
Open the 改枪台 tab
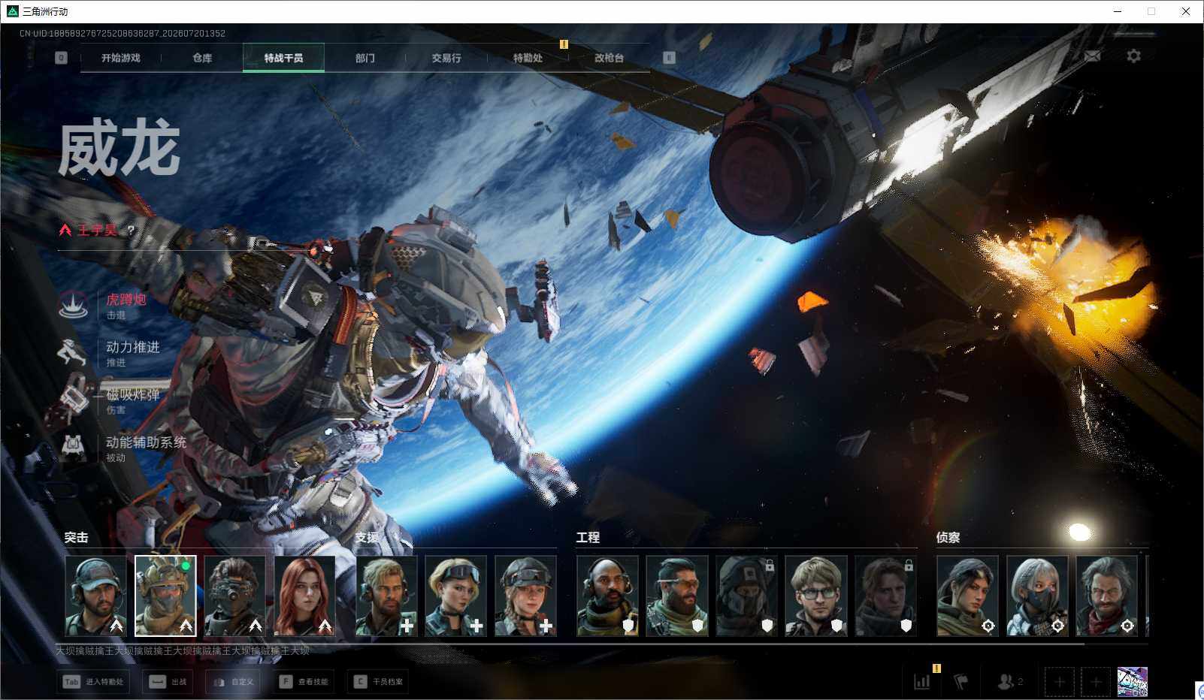[609, 58]
